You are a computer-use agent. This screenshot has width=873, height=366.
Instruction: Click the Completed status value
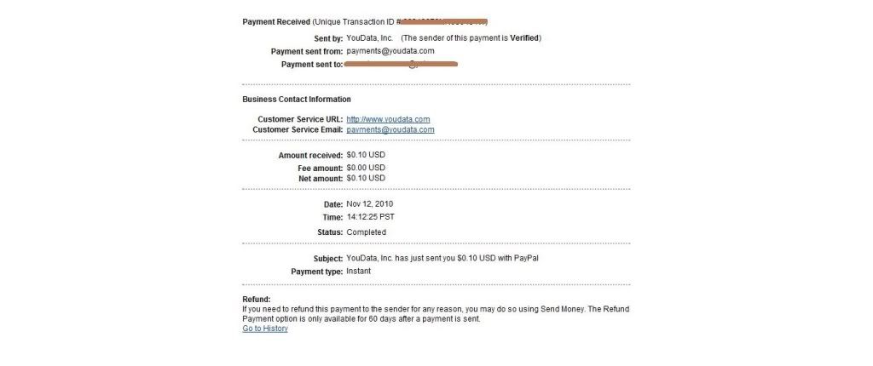tap(366, 232)
